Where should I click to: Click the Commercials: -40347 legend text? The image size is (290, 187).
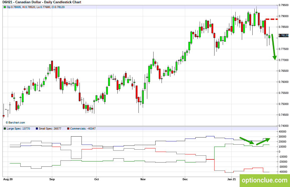click(83, 129)
